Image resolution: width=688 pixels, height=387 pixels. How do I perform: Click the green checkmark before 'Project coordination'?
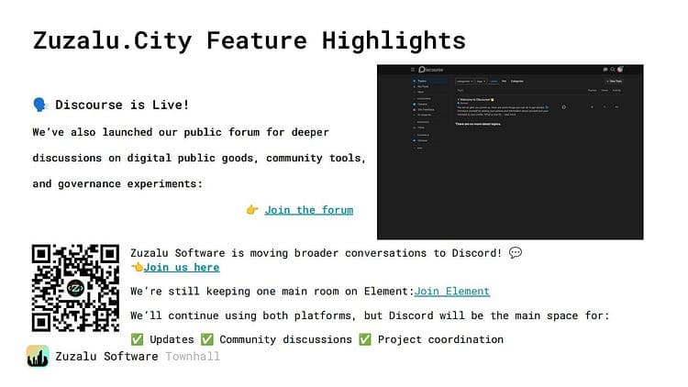click(365, 339)
